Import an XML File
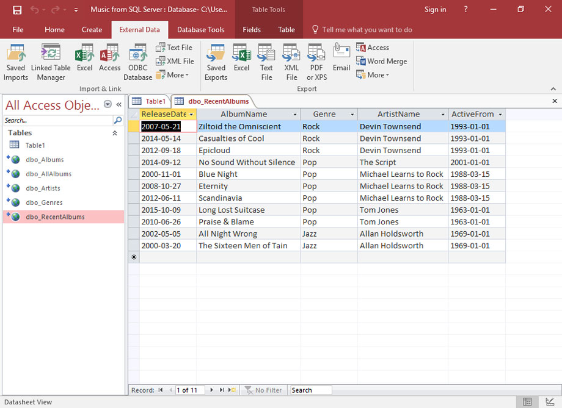The image size is (562, 408). click(175, 60)
